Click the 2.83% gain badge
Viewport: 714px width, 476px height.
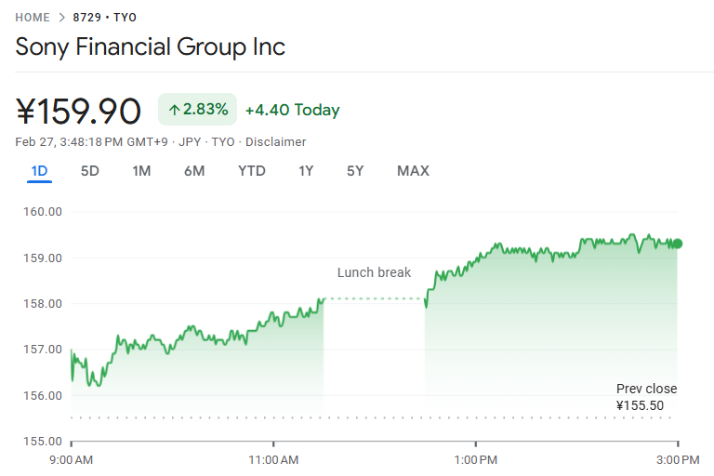[198, 110]
